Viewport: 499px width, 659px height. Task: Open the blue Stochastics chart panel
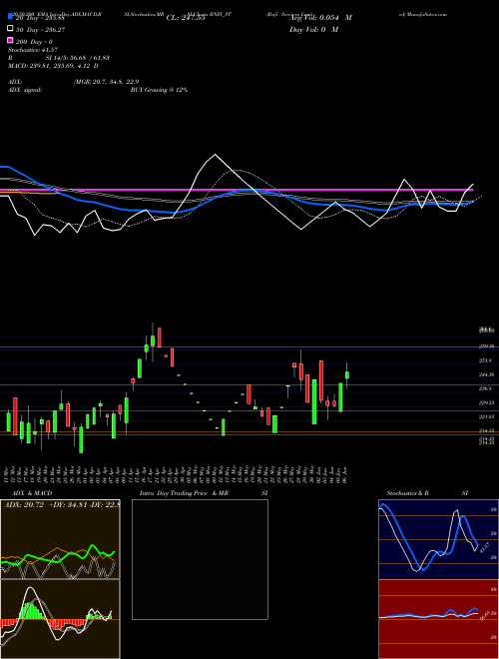pyautogui.click(x=438, y=539)
